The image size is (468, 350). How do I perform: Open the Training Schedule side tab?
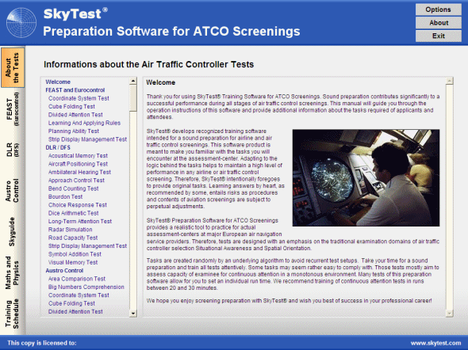coord(13,314)
